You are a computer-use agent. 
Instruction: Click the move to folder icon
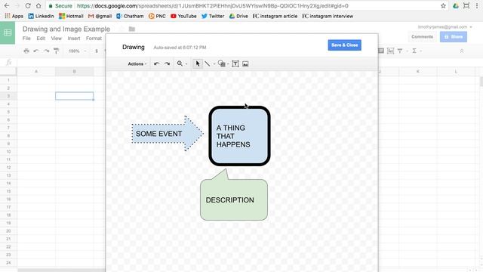pos(132,29)
